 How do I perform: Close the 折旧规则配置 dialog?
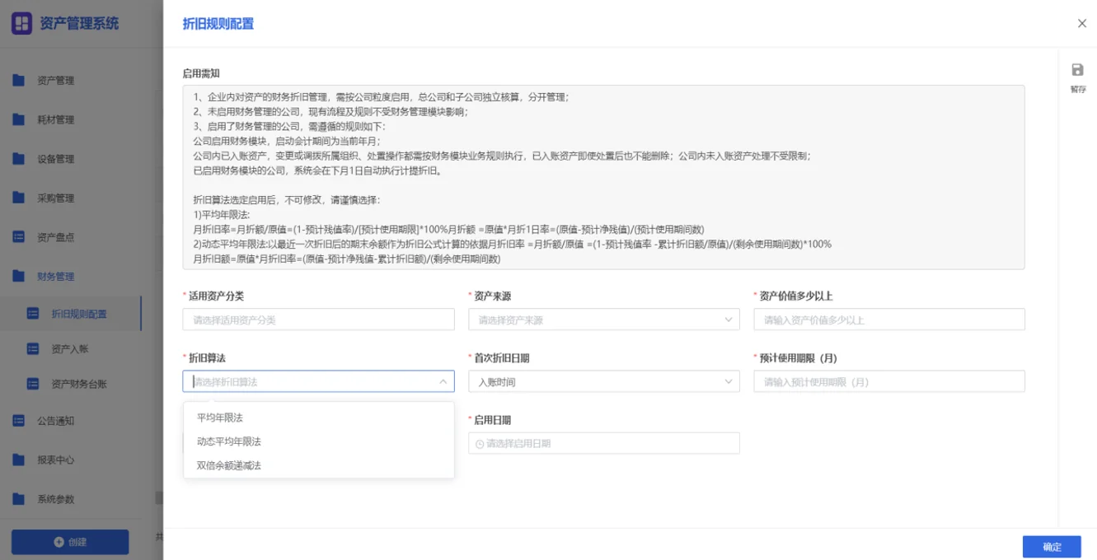[1082, 23]
